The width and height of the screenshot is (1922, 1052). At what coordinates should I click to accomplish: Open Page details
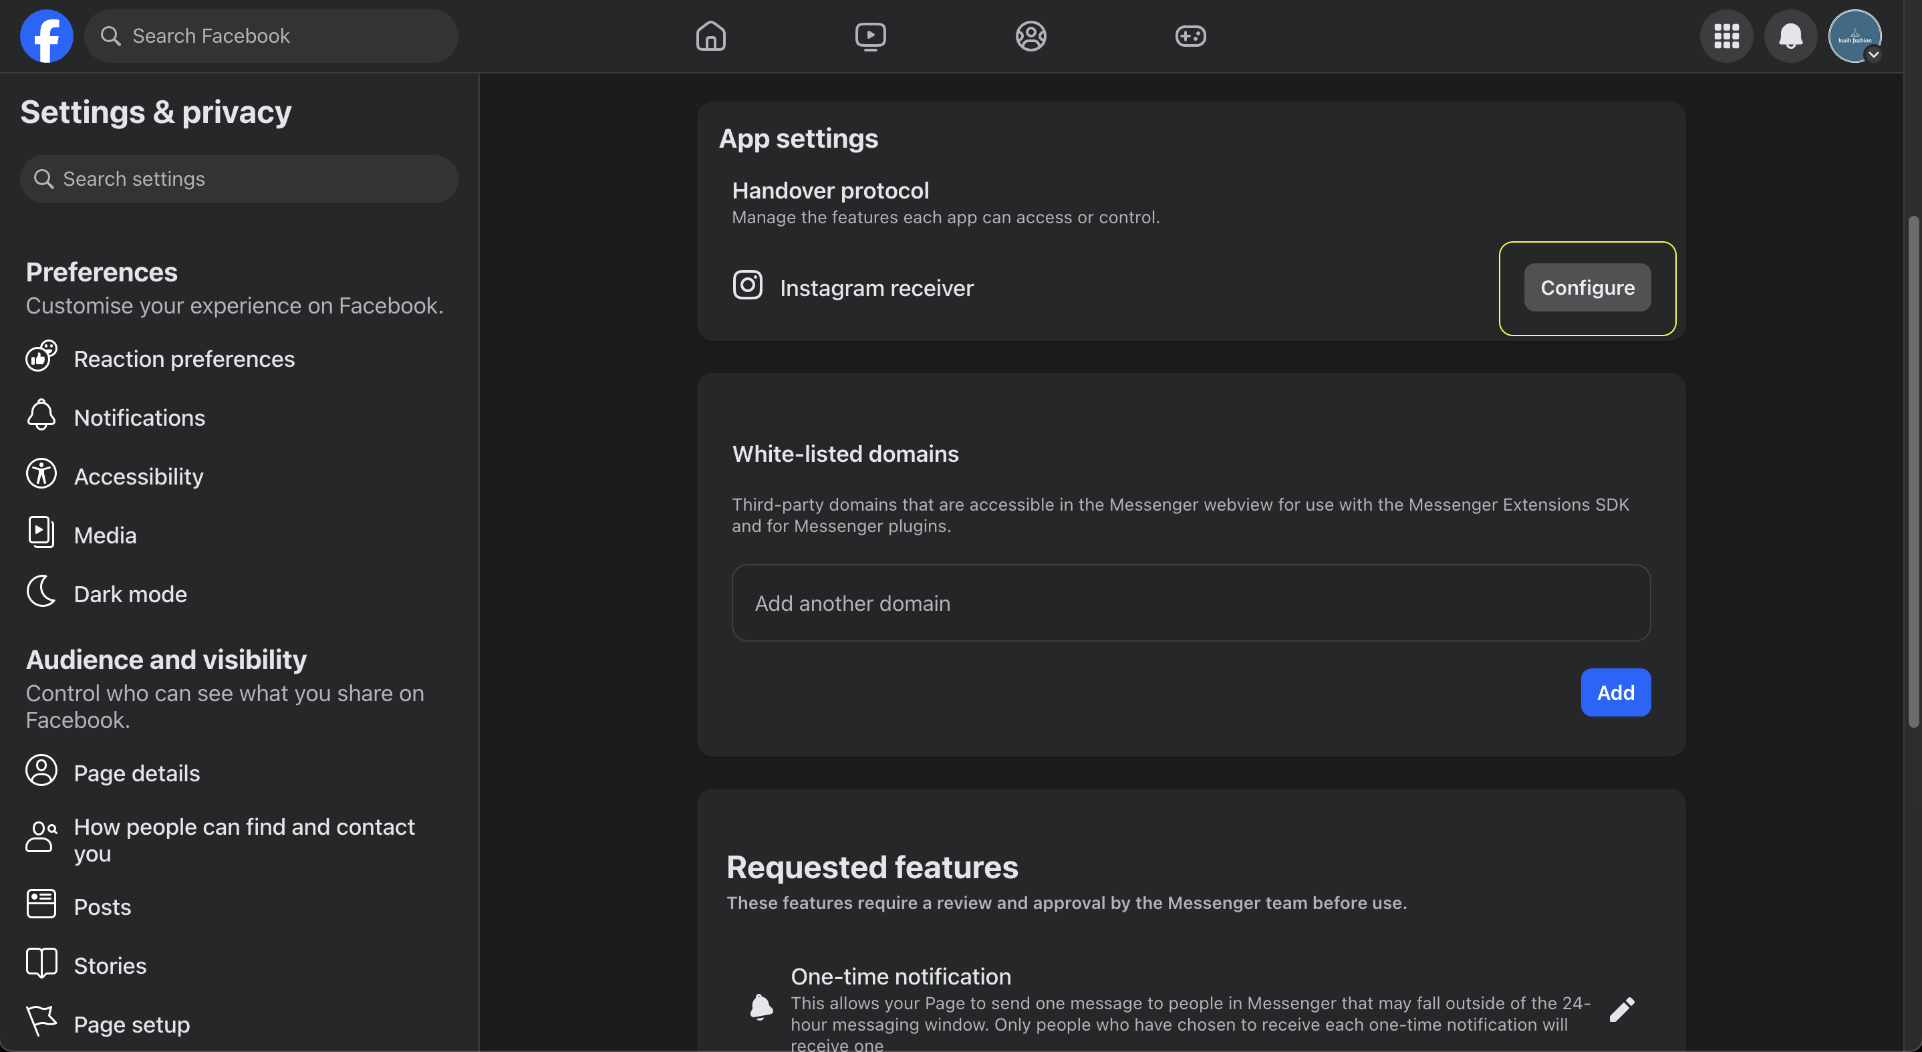(239, 773)
